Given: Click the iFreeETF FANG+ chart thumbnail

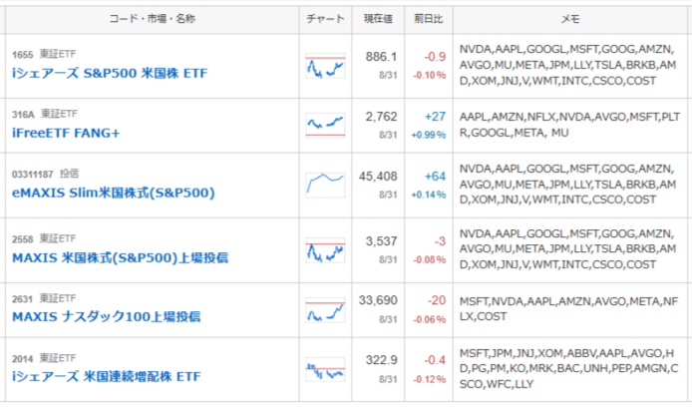Looking at the screenshot, I should tap(325, 126).
